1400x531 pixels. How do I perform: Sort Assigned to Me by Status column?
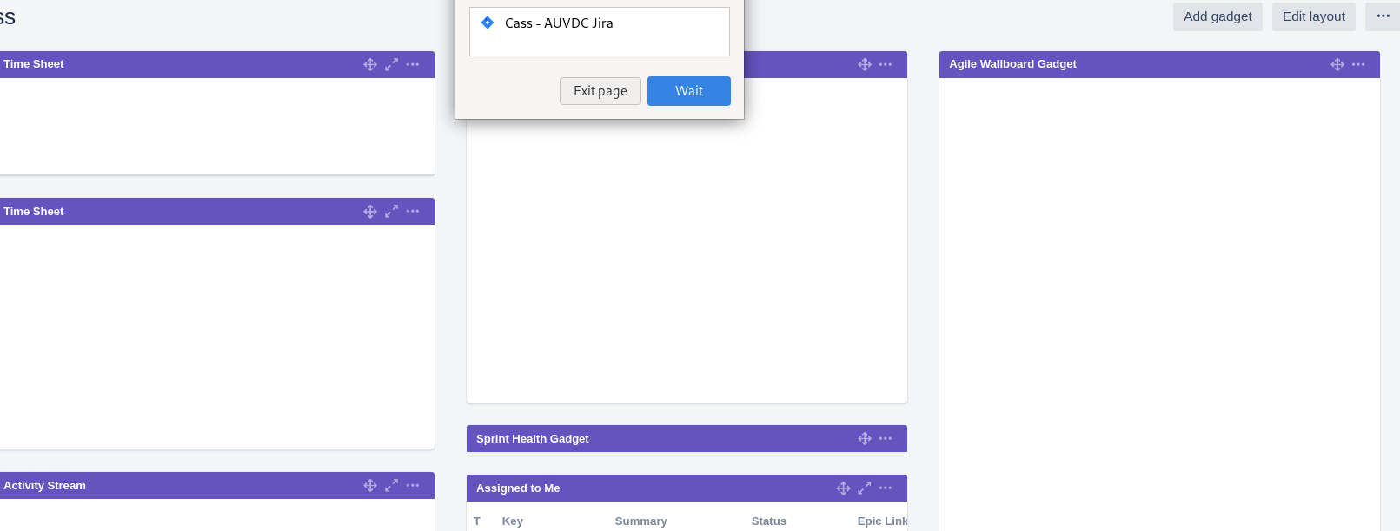click(769, 521)
